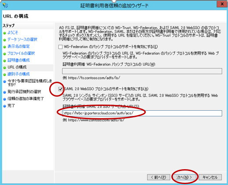Click the WS-Federation passive protocol URL field

[x=142, y=71]
